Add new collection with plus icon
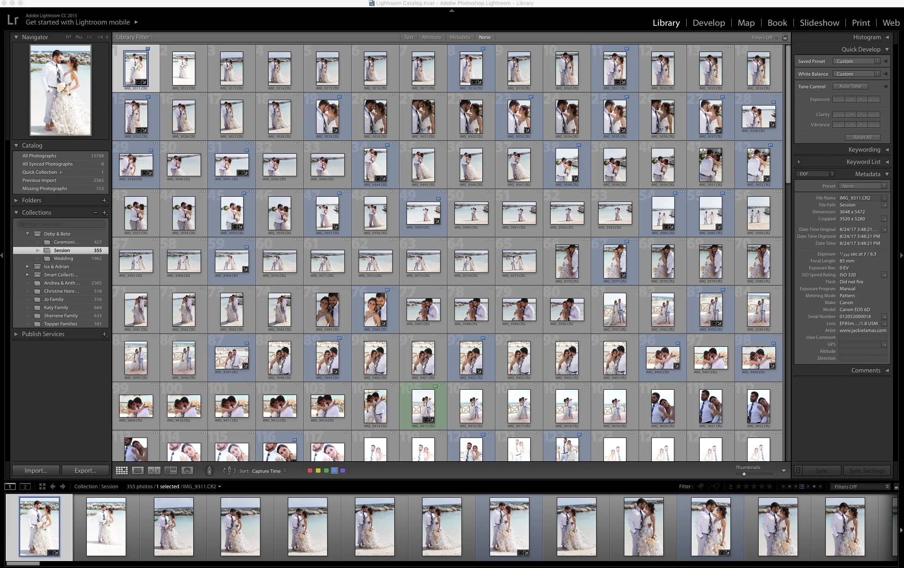 pyautogui.click(x=104, y=213)
